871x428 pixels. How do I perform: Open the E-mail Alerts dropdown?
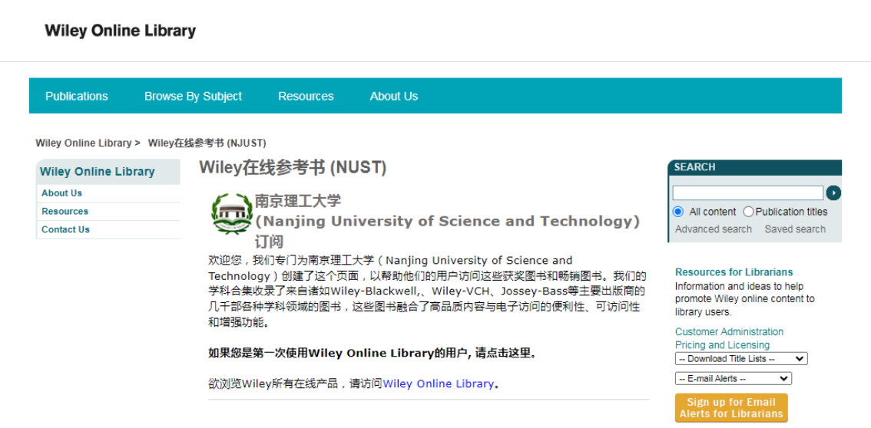[x=734, y=379]
